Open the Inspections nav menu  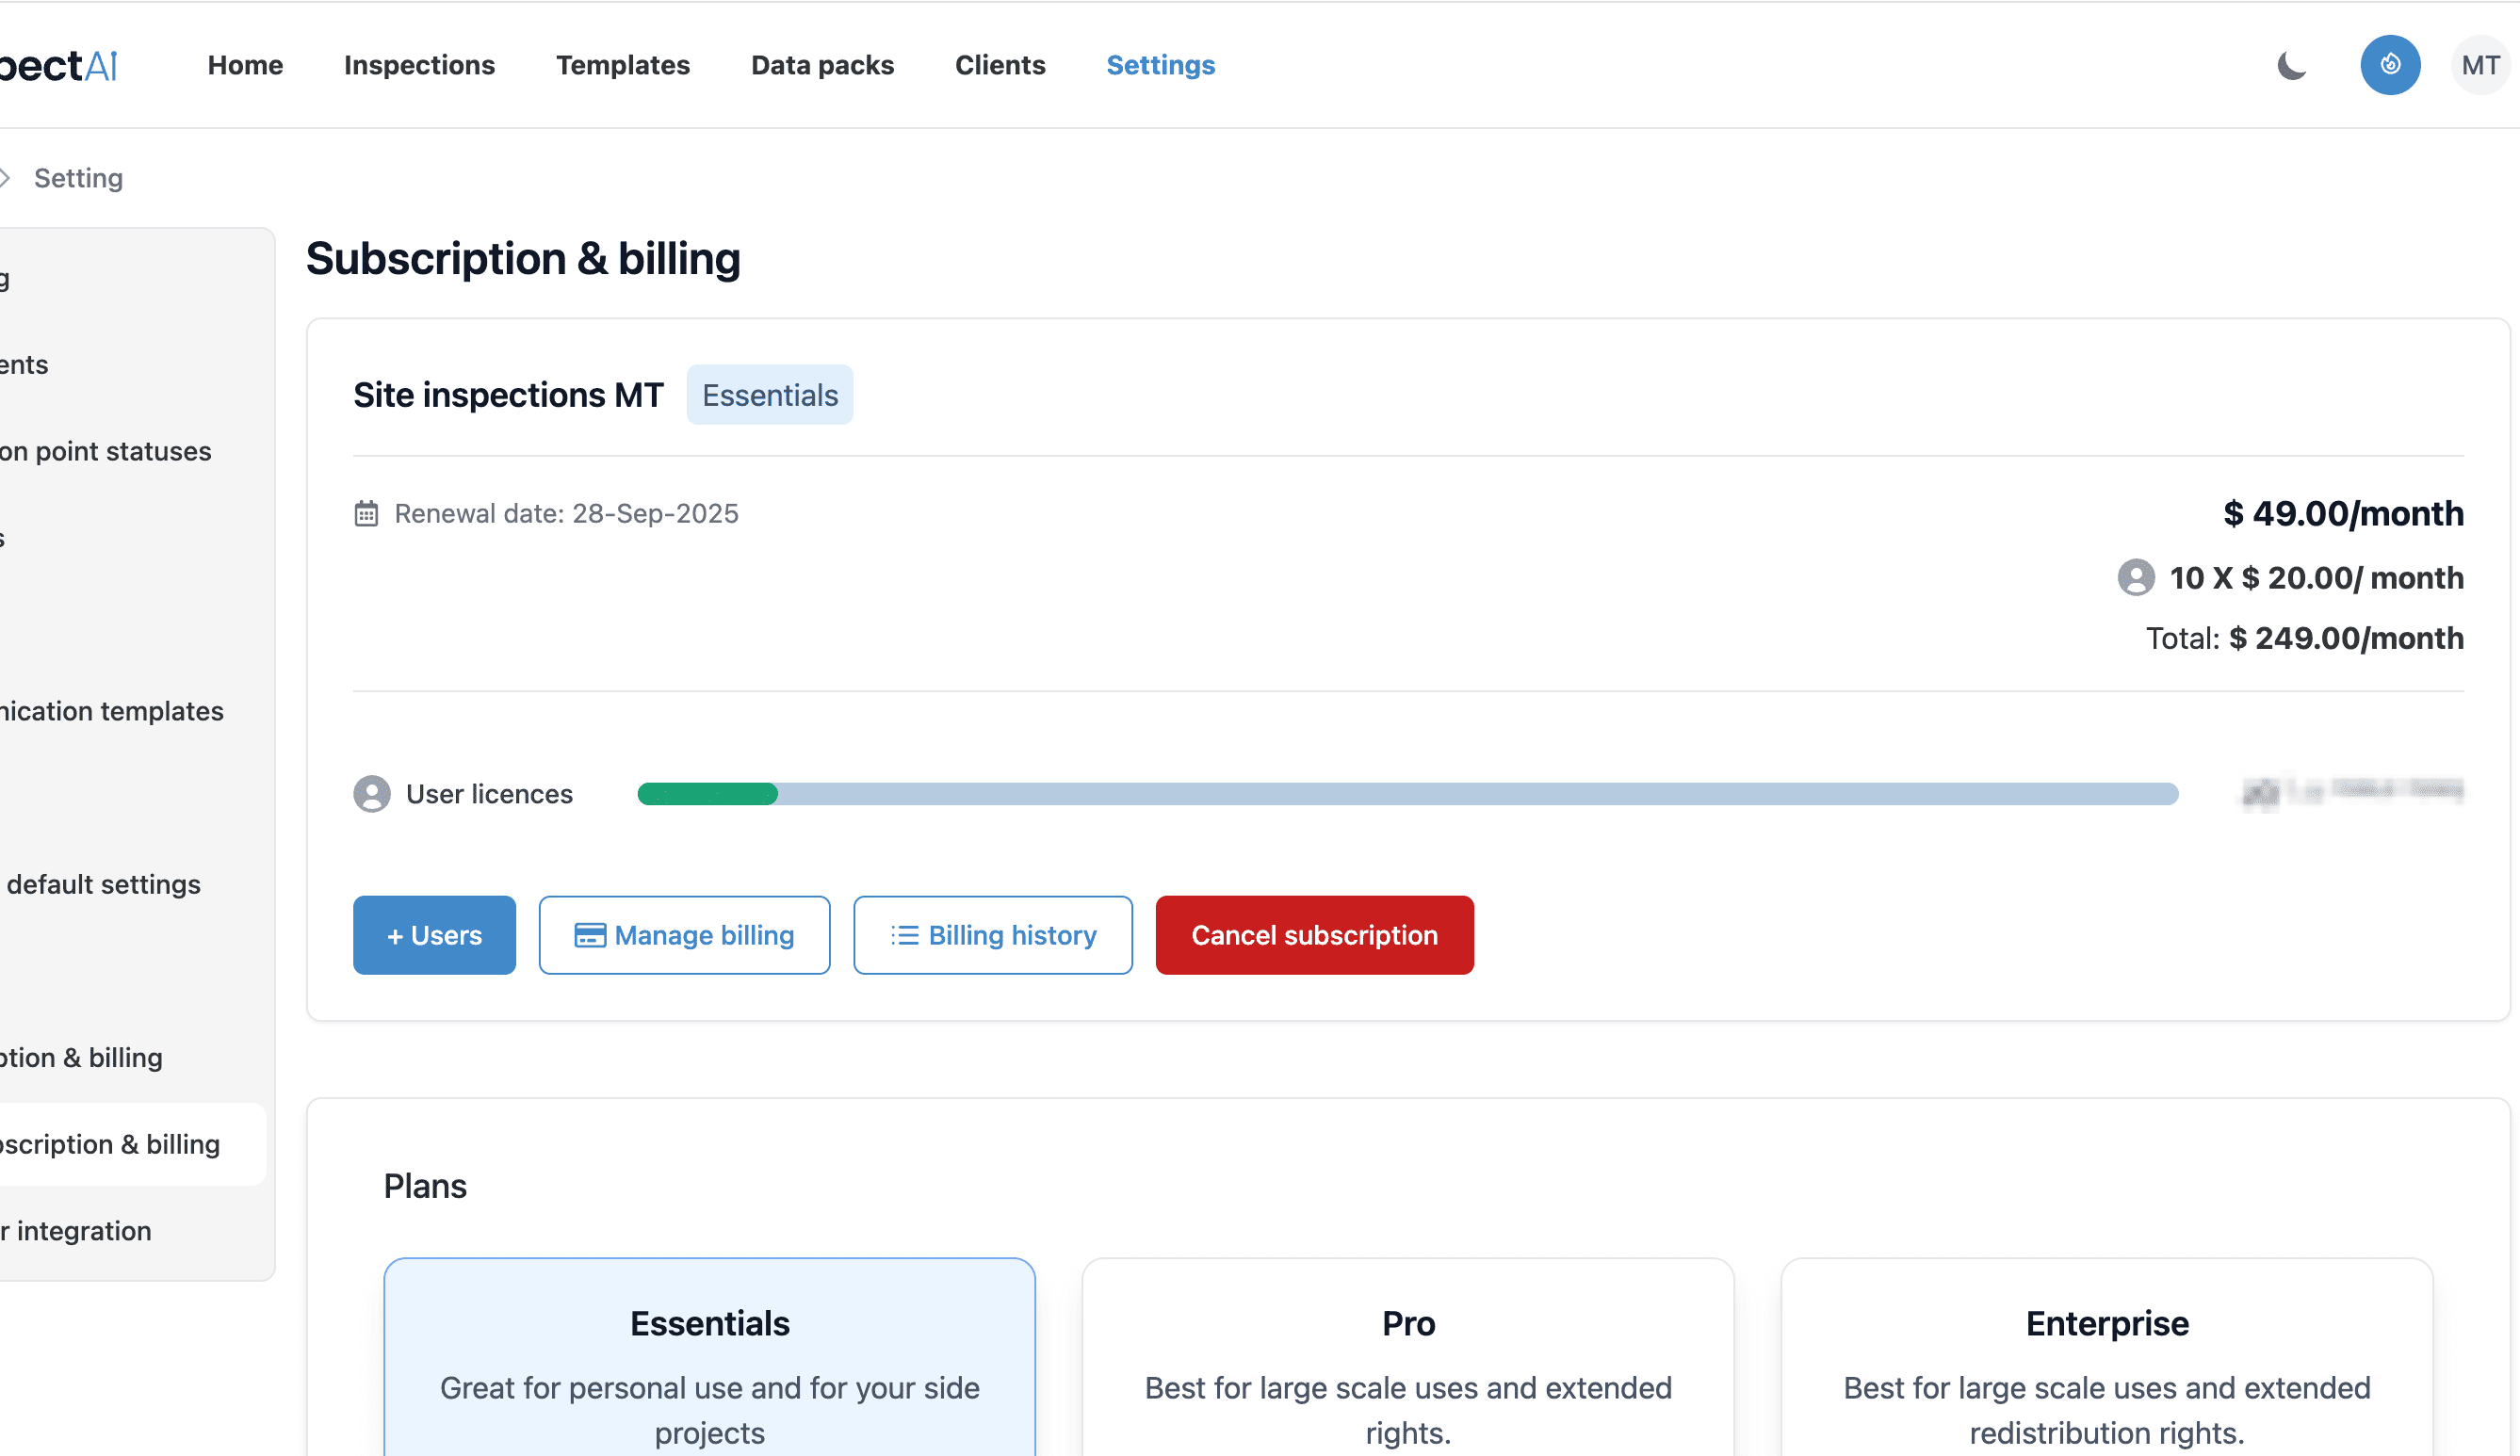[x=419, y=65]
